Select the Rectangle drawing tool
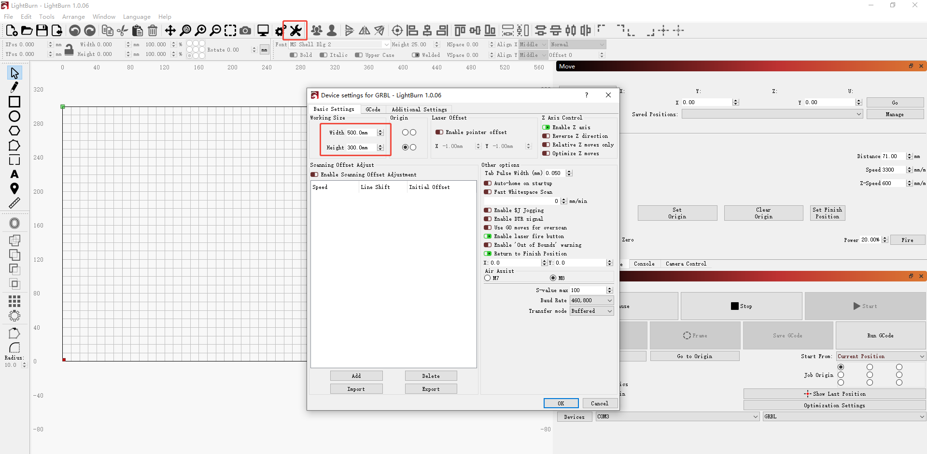This screenshot has height=454, width=927. pos(14,102)
